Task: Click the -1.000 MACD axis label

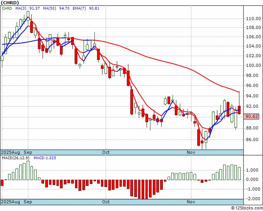Action: click(253, 189)
